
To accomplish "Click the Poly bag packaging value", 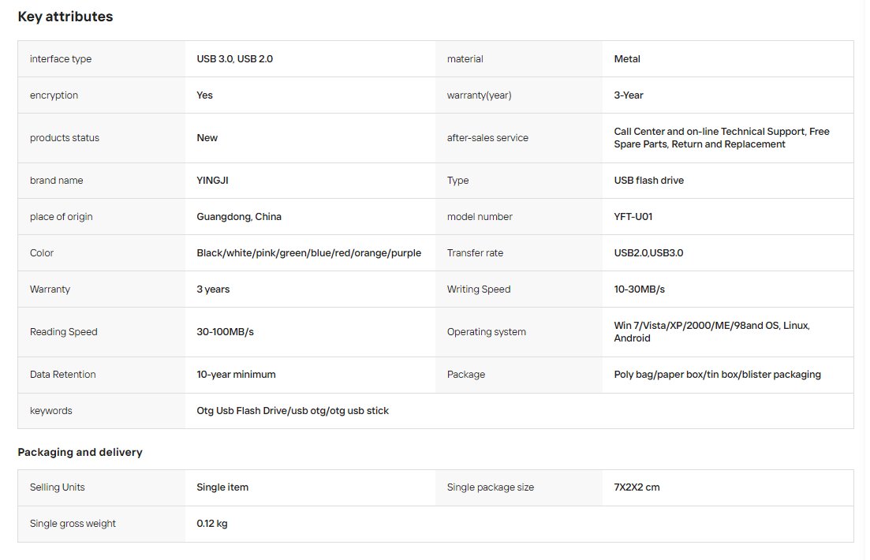I will click(717, 375).
